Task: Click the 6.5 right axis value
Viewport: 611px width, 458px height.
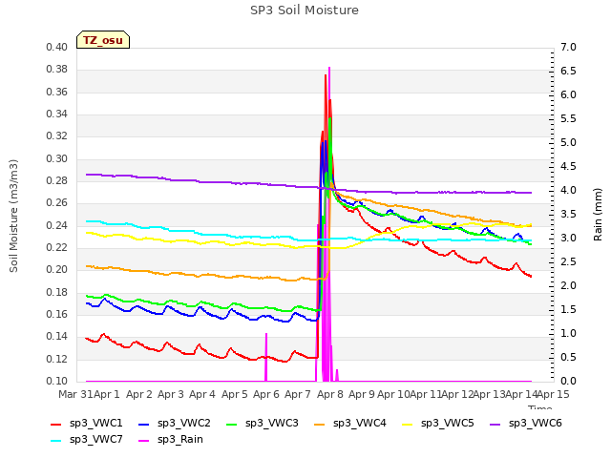Action: point(568,71)
